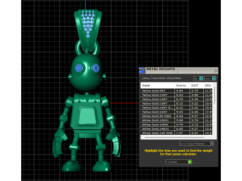Select the Yellow Gold:14KY row
Image resolution: width=242 pixels, height=181 pixels.
click(176, 99)
